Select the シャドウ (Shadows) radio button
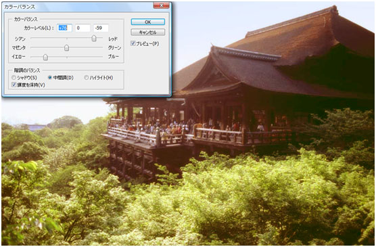The height and width of the screenshot is (247, 376). (14, 78)
